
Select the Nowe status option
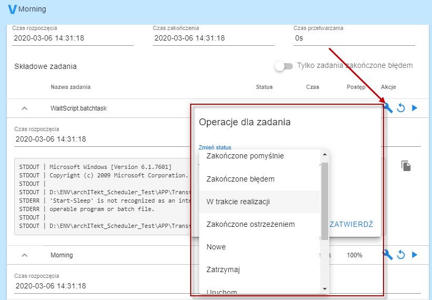coord(259,247)
